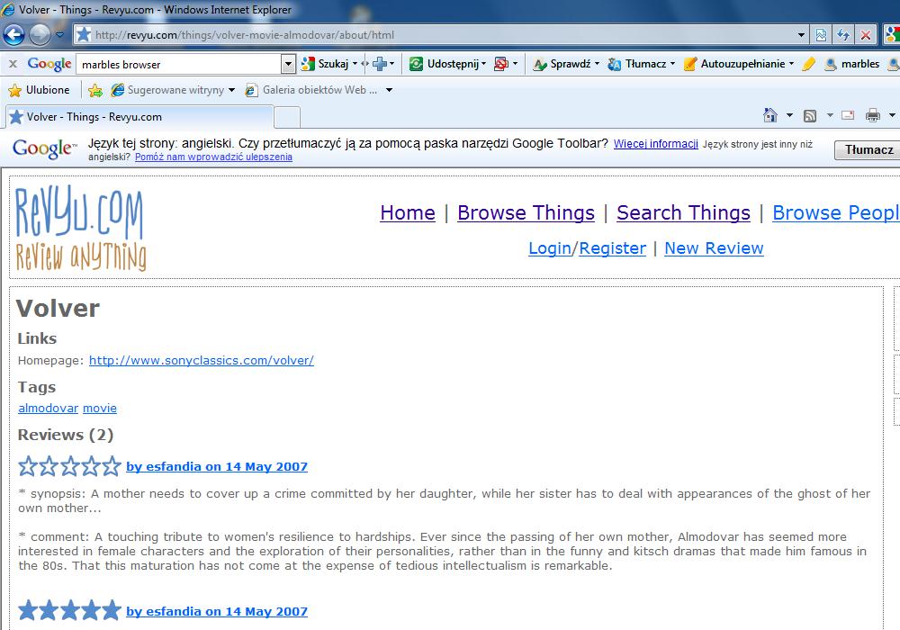
Task: Click the almodovar tag
Action: point(49,408)
